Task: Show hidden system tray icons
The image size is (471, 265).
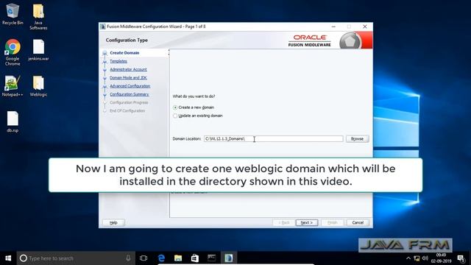Action: tap(408, 258)
